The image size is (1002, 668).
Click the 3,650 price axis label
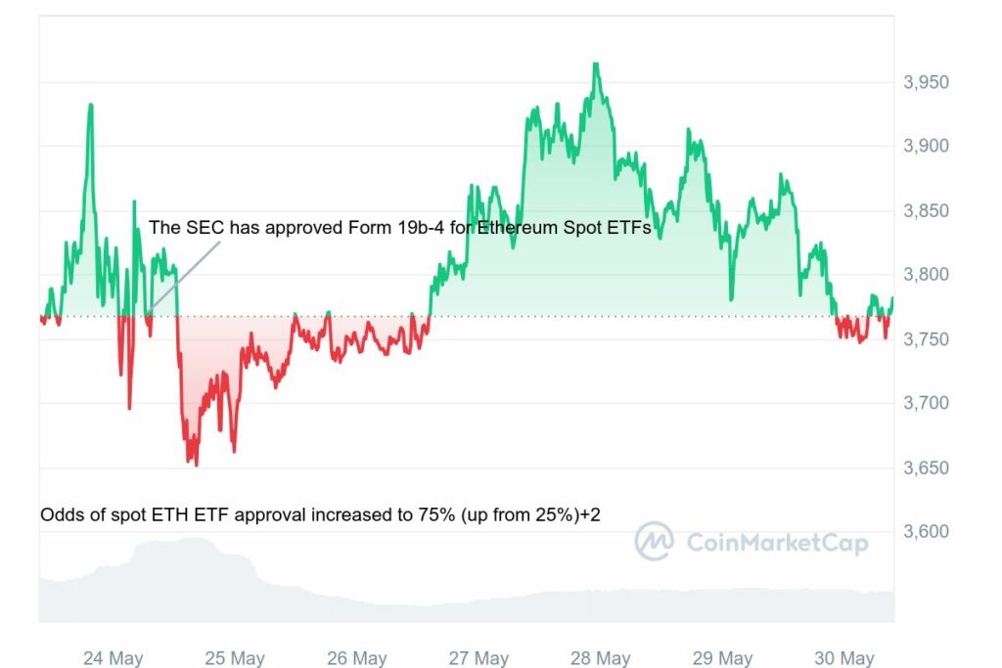pos(925,468)
